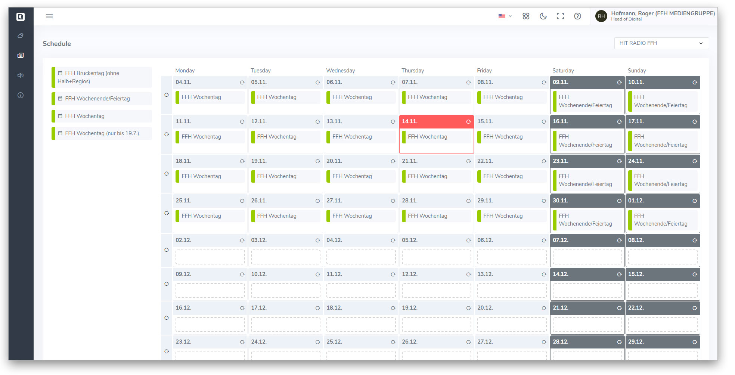This screenshot has width=735, height=375.
Task: Open FFH Wochentag entry on 22.11.
Action: tap(512, 176)
